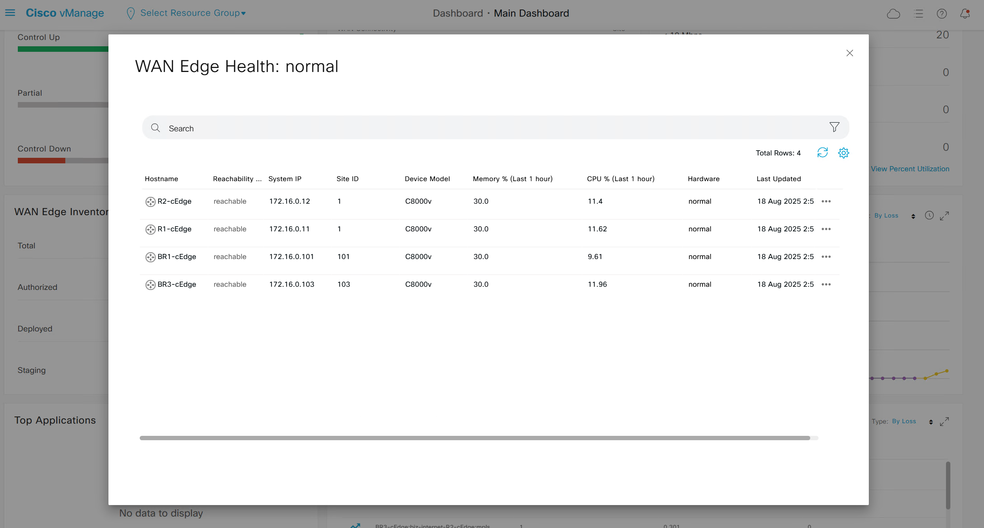
Task: Open the R1-cEdge device hostname
Action: pos(174,229)
